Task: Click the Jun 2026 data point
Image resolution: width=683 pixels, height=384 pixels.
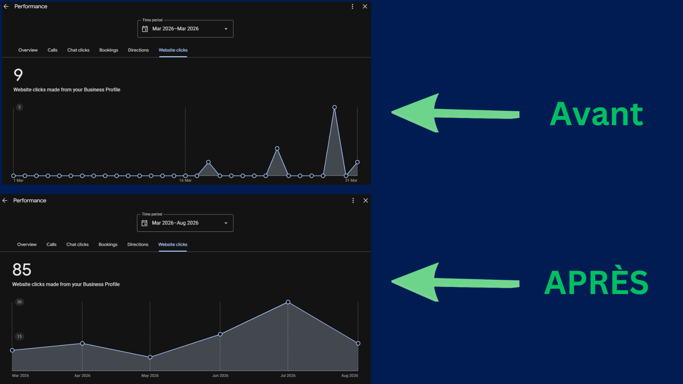Action: pos(220,334)
